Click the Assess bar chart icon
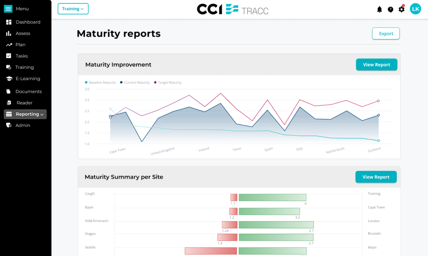This screenshot has height=256, width=428. 9,33
